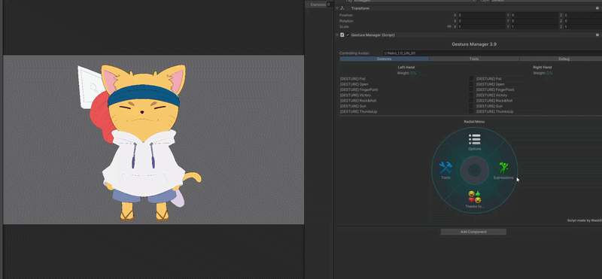Toggle the Scale constrain proportions icon
This screenshot has height=279, width=602.
[449, 27]
